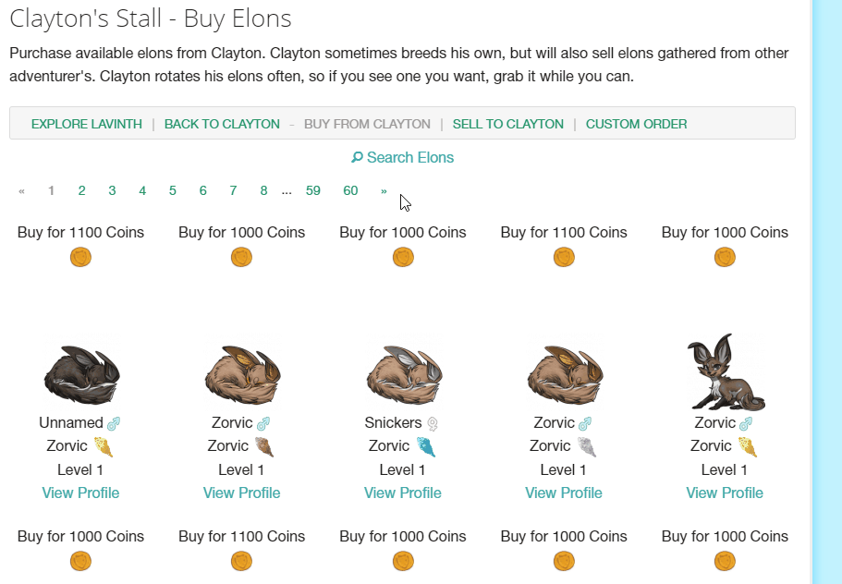
Task: Open the Explore Lavinth menu item
Action: [87, 124]
